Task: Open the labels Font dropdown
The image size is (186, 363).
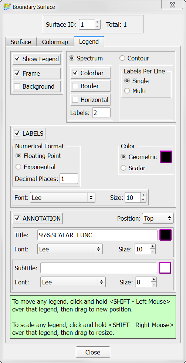Action: (x=62, y=198)
